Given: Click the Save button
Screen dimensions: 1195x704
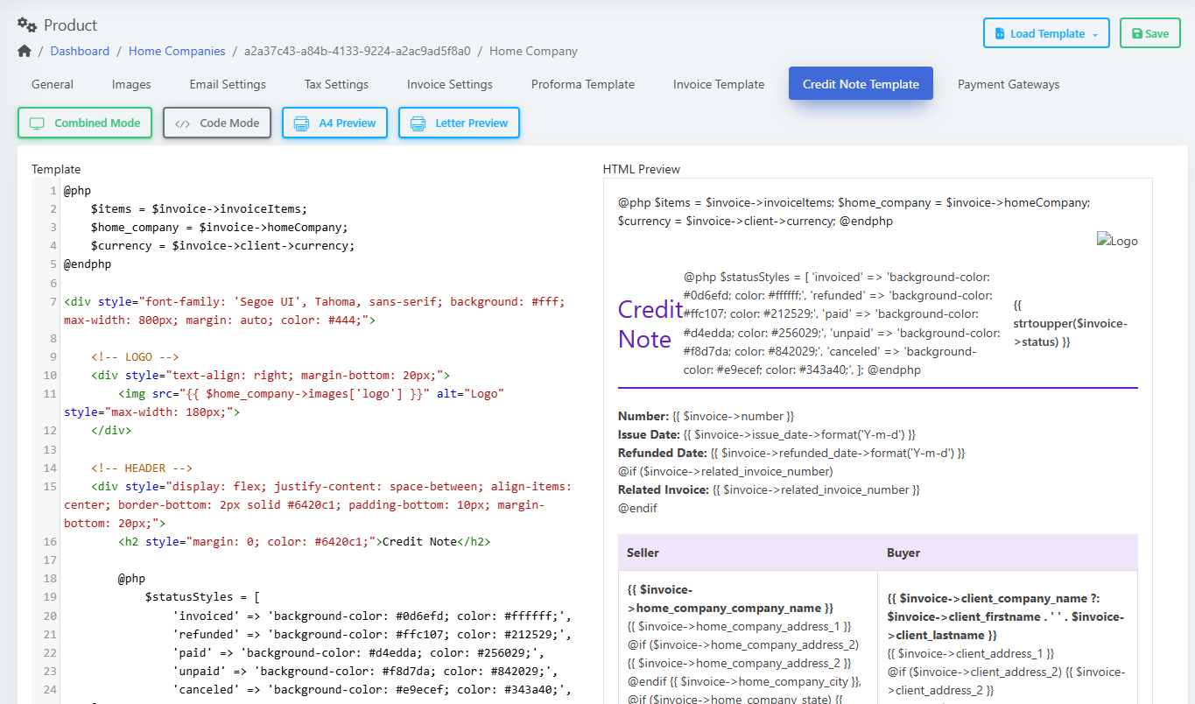Looking at the screenshot, I should click(x=1150, y=33).
